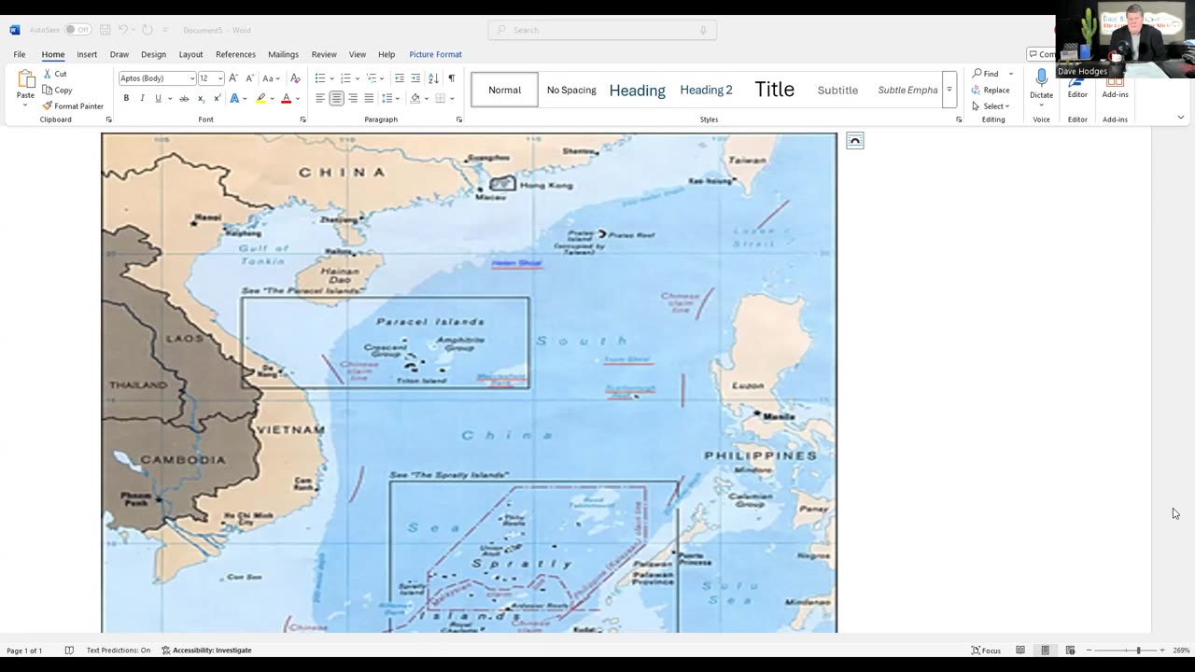
Task: Click the Dictate microphone icon
Action: click(1041, 78)
